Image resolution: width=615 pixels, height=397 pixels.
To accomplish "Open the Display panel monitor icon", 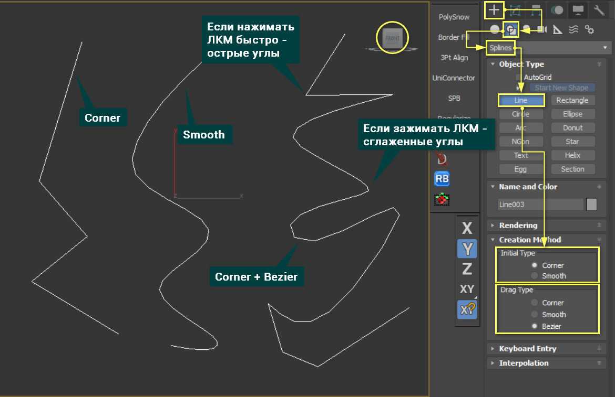I will pyautogui.click(x=578, y=9).
